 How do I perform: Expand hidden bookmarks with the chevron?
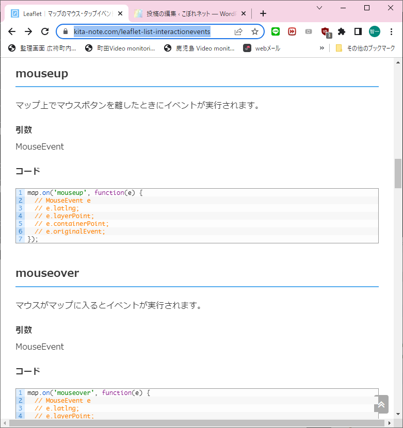[322, 48]
